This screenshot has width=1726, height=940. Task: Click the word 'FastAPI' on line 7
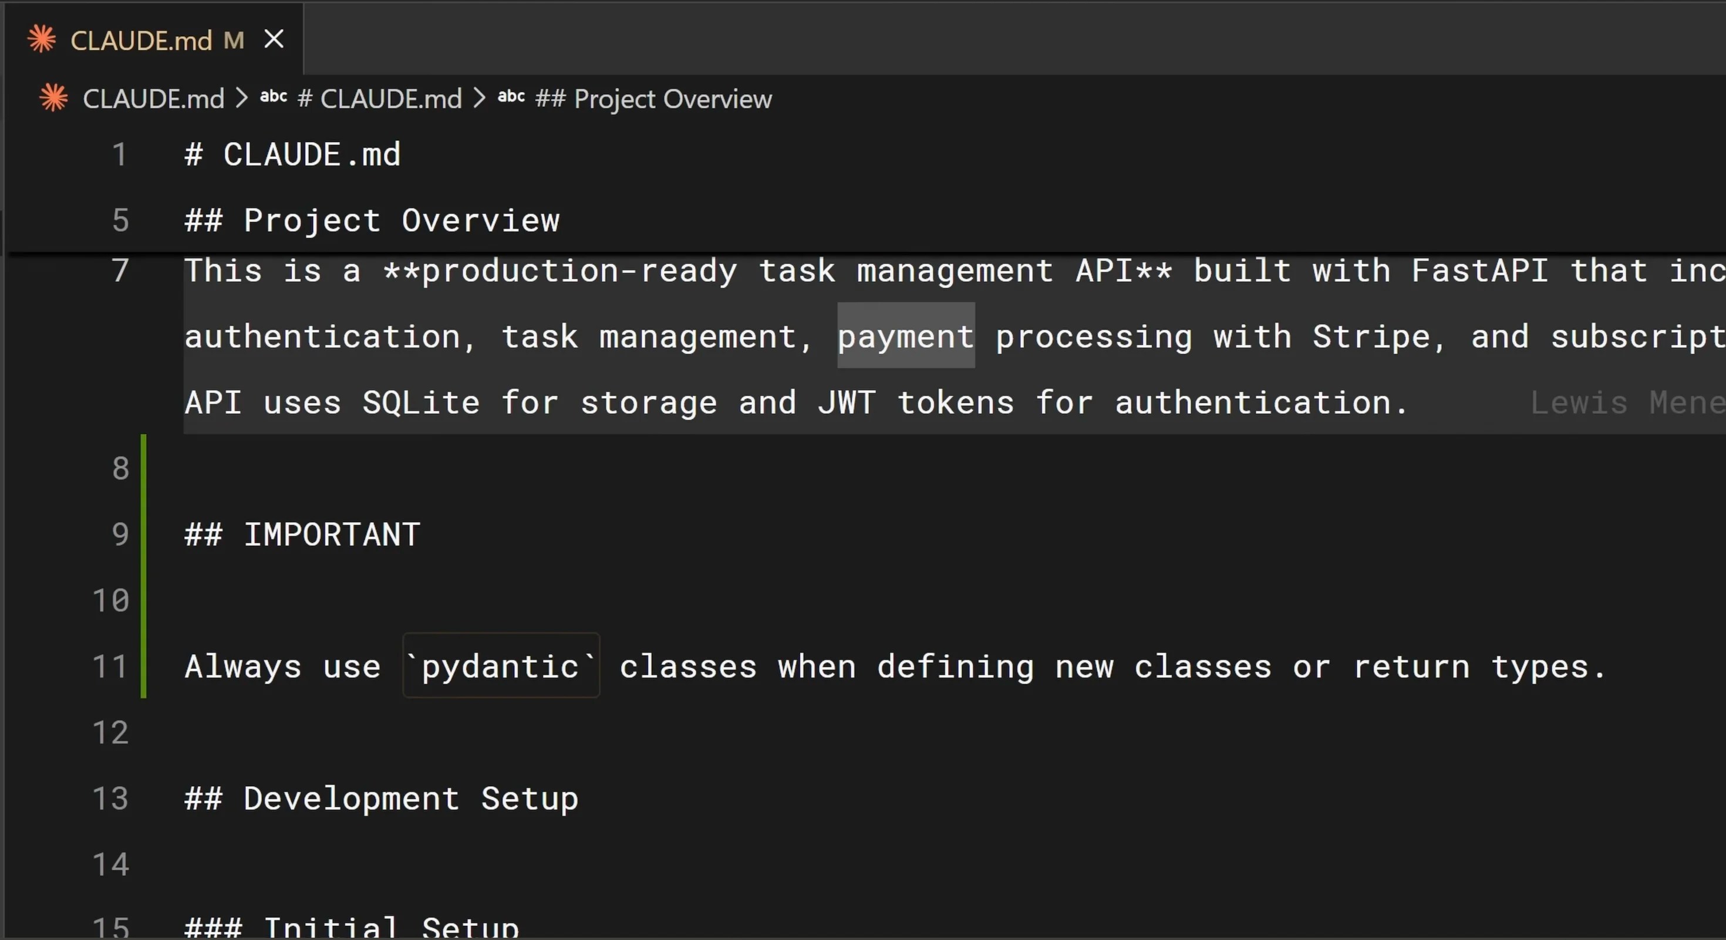click(1480, 270)
